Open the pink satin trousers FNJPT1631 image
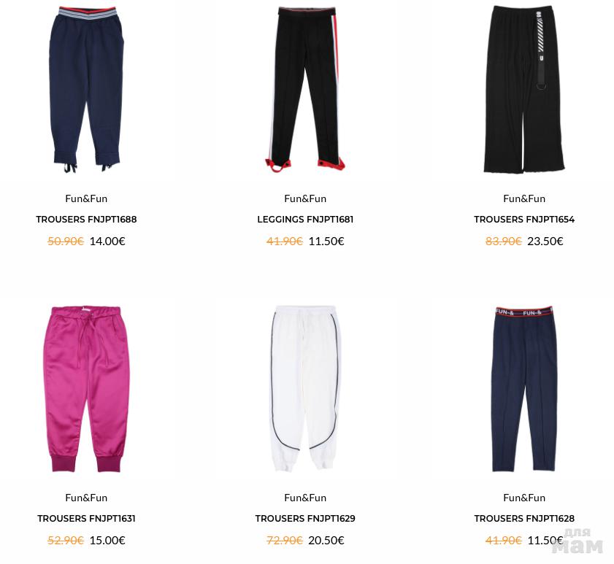 pos(86,389)
